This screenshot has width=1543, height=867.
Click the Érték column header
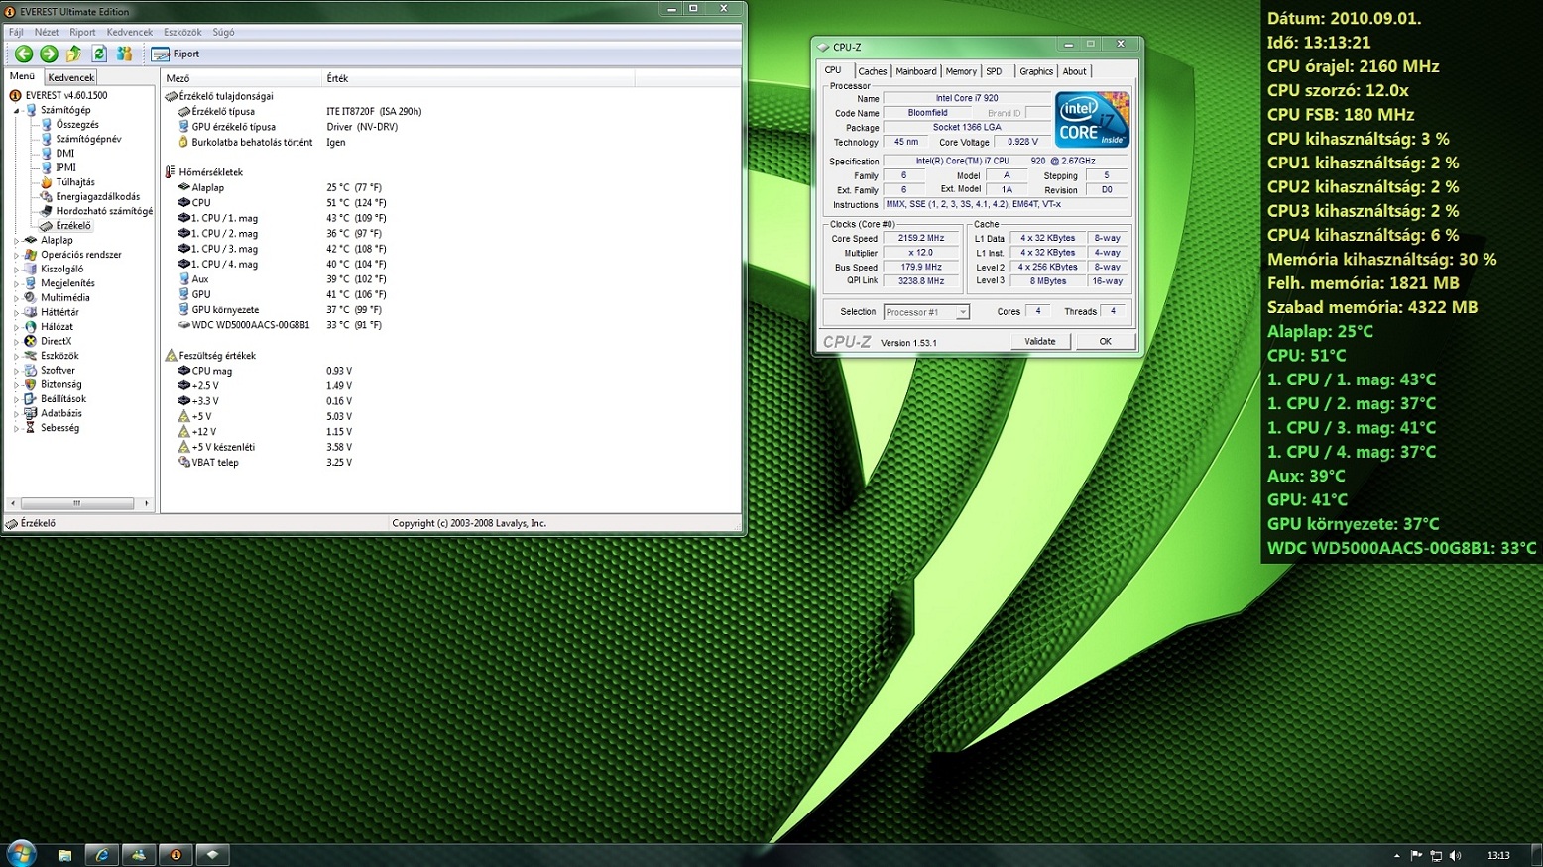(x=478, y=78)
